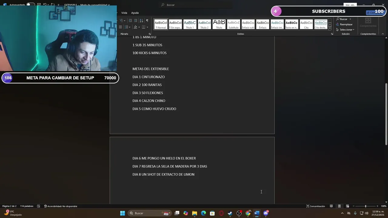Click the Word icon in taskbar
The image size is (388, 218).
[257, 213]
